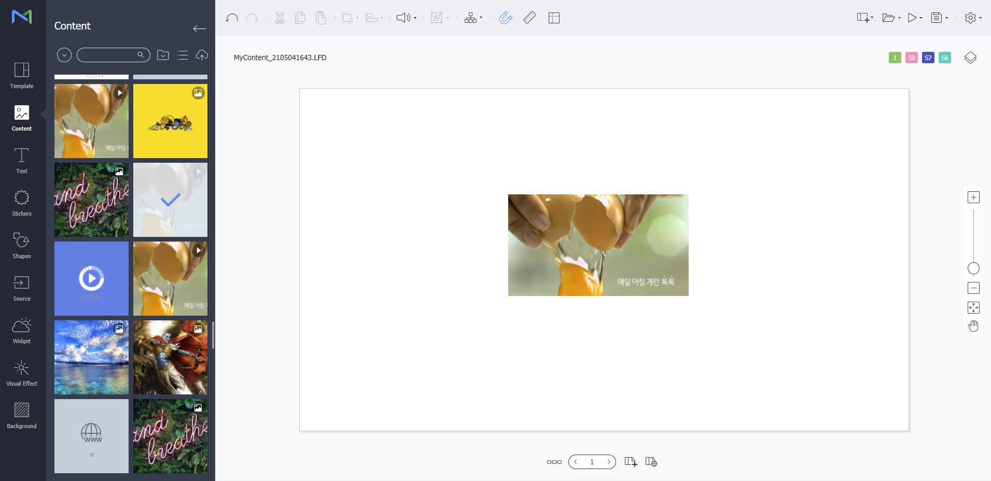The image size is (991, 481).
Task: Open the Visual Effect panel
Action: tap(22, 373)
